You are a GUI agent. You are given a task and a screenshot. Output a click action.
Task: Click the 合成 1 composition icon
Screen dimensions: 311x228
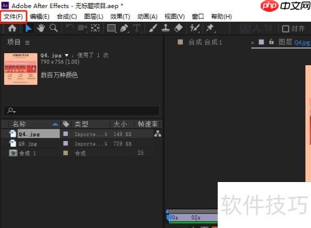pyautogui.click(x=13, y=153)
